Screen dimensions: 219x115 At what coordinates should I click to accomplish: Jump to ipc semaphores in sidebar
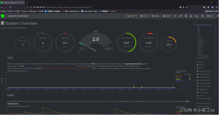click(203, 56)
